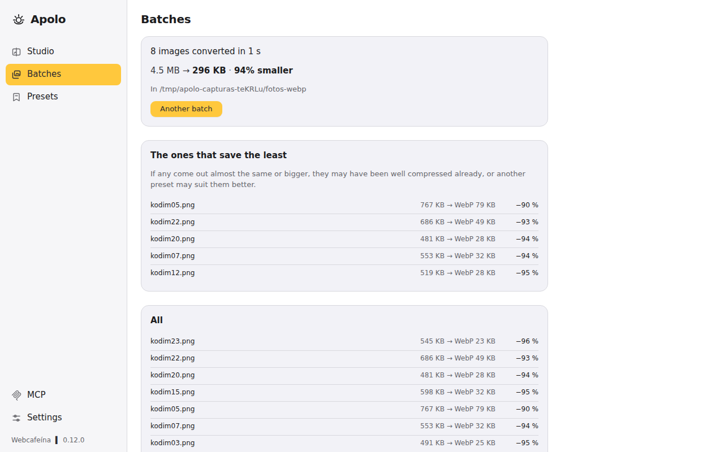724x452 pixels.
Task: Select kodim20.png in the save-the-least list
Action: 344,239
